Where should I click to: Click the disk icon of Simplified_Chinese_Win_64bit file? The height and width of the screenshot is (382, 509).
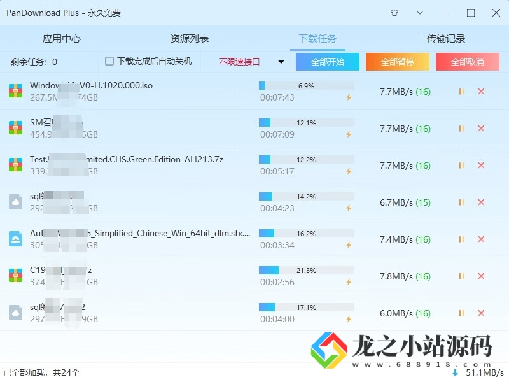pos(15,239)
